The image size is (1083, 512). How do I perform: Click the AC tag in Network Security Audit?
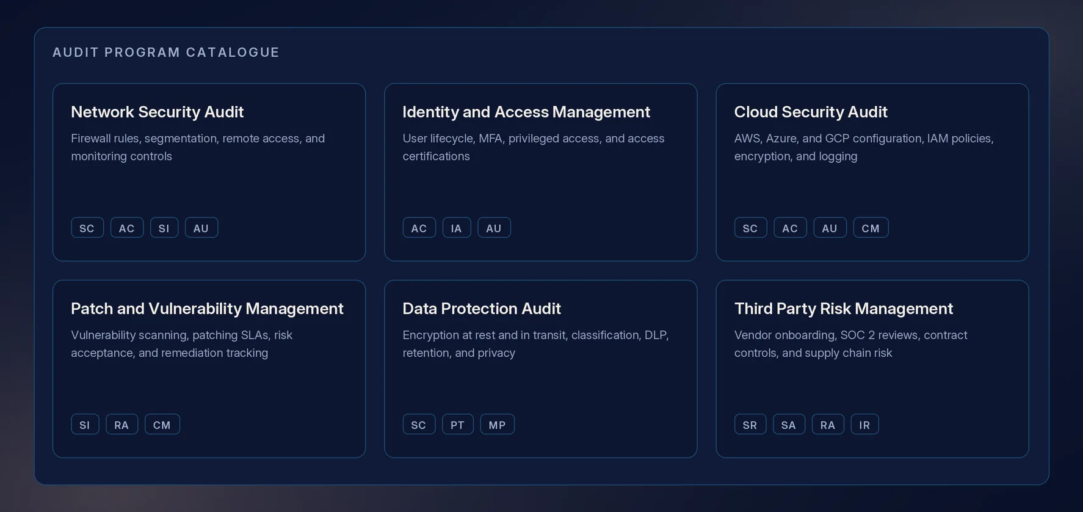click(x=127, y=228)
